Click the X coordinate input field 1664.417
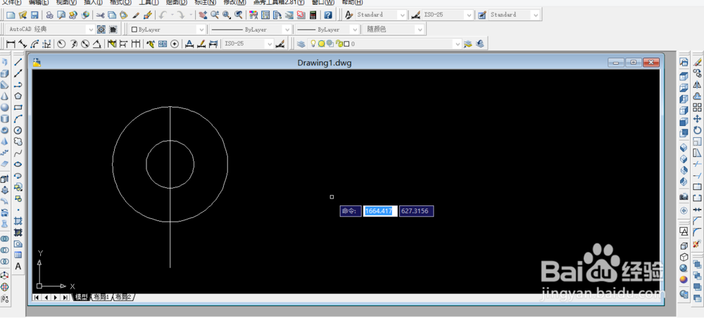 point(380,211)
